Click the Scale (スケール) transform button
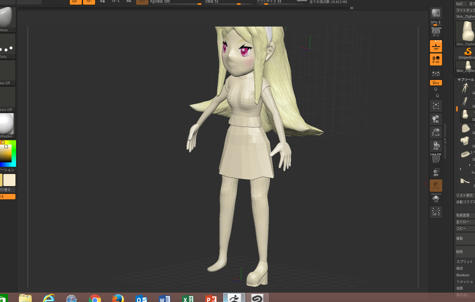The height and width of the screenshot is (302, 475). point(116,2)
